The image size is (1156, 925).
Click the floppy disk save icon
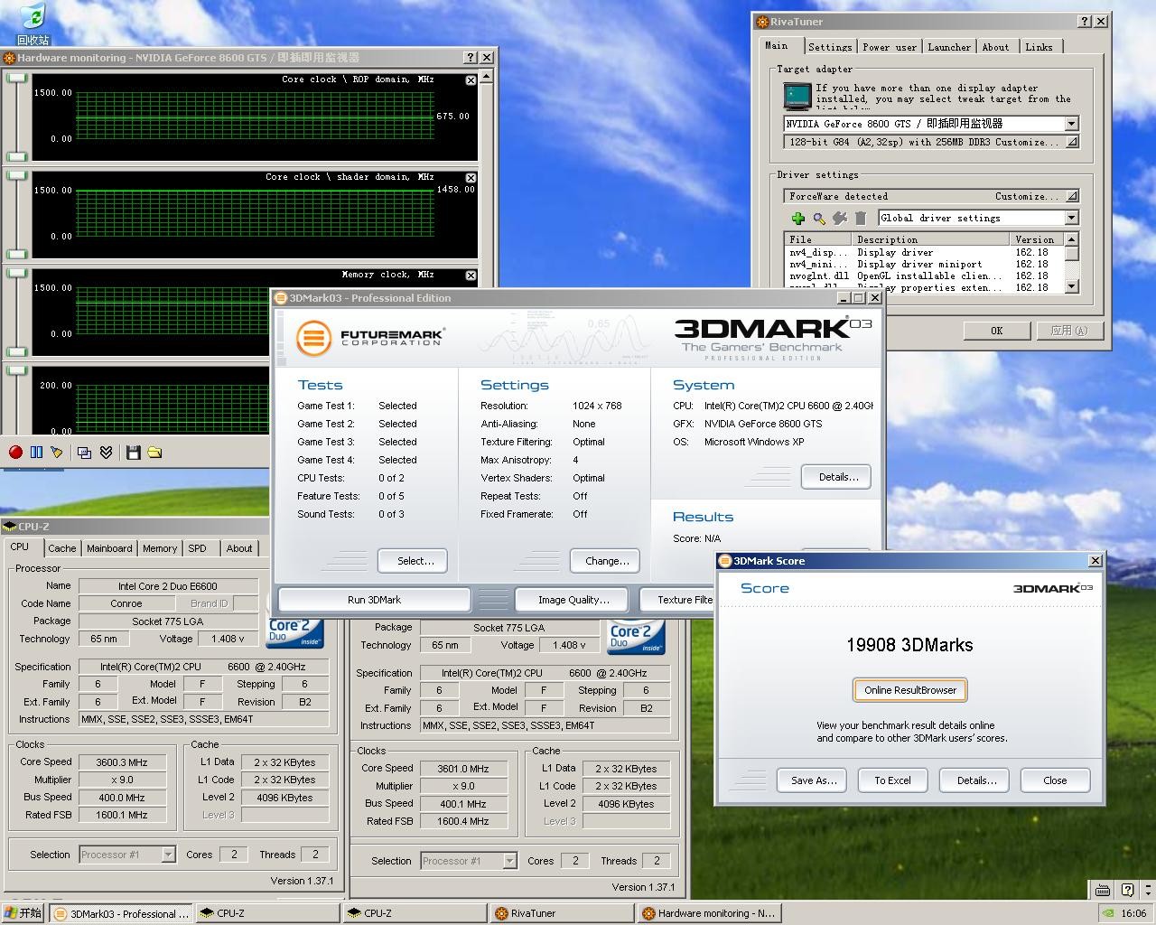click(134, 453)
